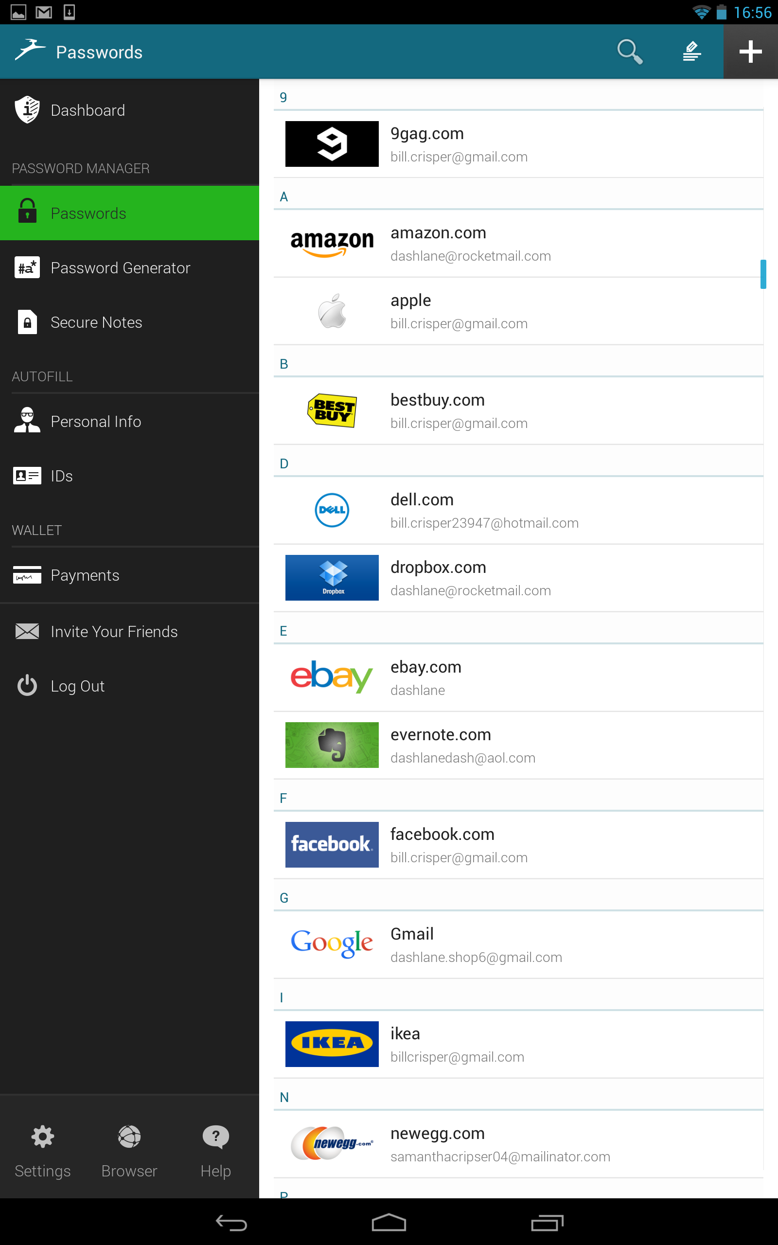Viewport: 778px width, 1245px height.
Task: Tap the Dashlane logo in header
Action: pyautogui.click(x=30, y=51)
